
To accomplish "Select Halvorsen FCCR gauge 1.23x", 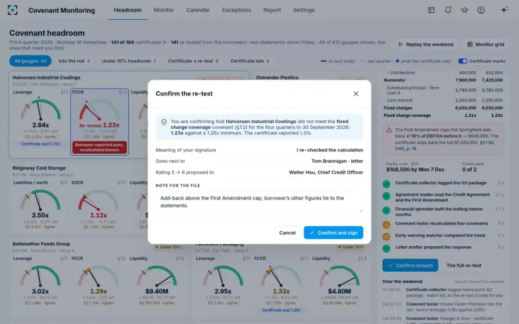I will [99, 122].
